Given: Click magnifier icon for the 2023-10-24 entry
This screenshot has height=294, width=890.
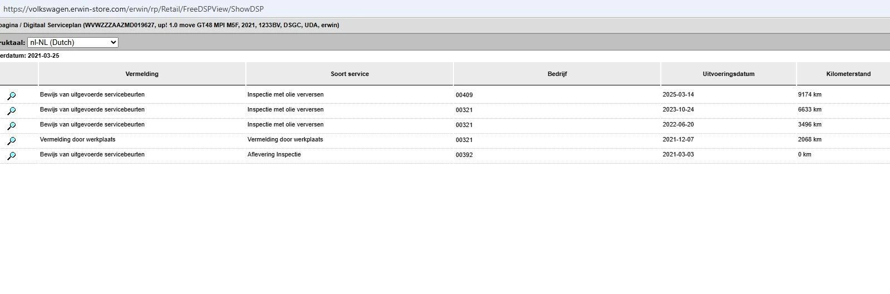Looking at the screenshot, I should 11,111.
